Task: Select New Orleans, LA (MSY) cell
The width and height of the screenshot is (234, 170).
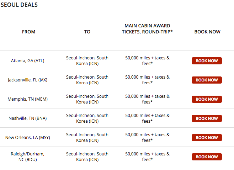Action: pyautogui.click(x=28, y=138)
